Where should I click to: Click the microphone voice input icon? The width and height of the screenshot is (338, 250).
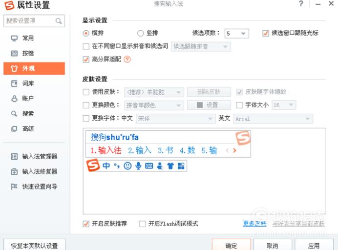[138, 166]
